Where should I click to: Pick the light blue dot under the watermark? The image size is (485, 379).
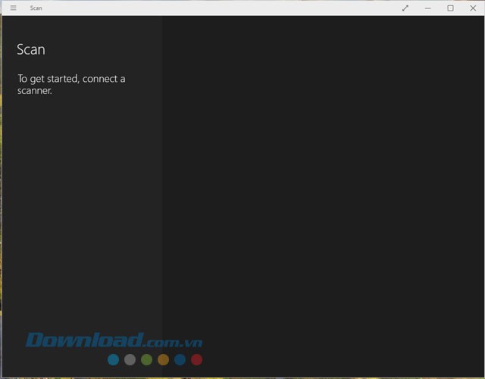[113, 359]
